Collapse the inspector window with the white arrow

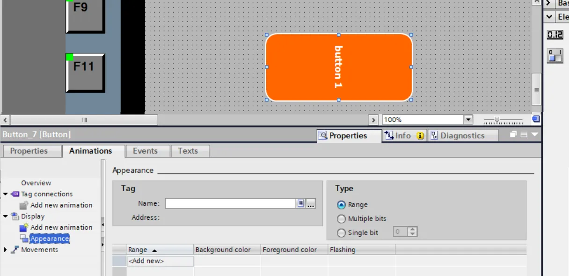click(534, 134)
